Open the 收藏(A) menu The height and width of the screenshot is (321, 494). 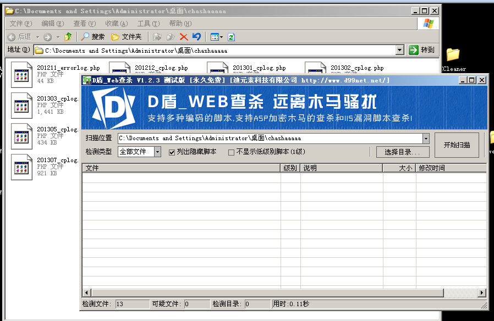(x=117, y=24)
